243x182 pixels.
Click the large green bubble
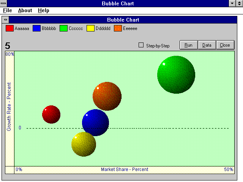click(176, 74)
